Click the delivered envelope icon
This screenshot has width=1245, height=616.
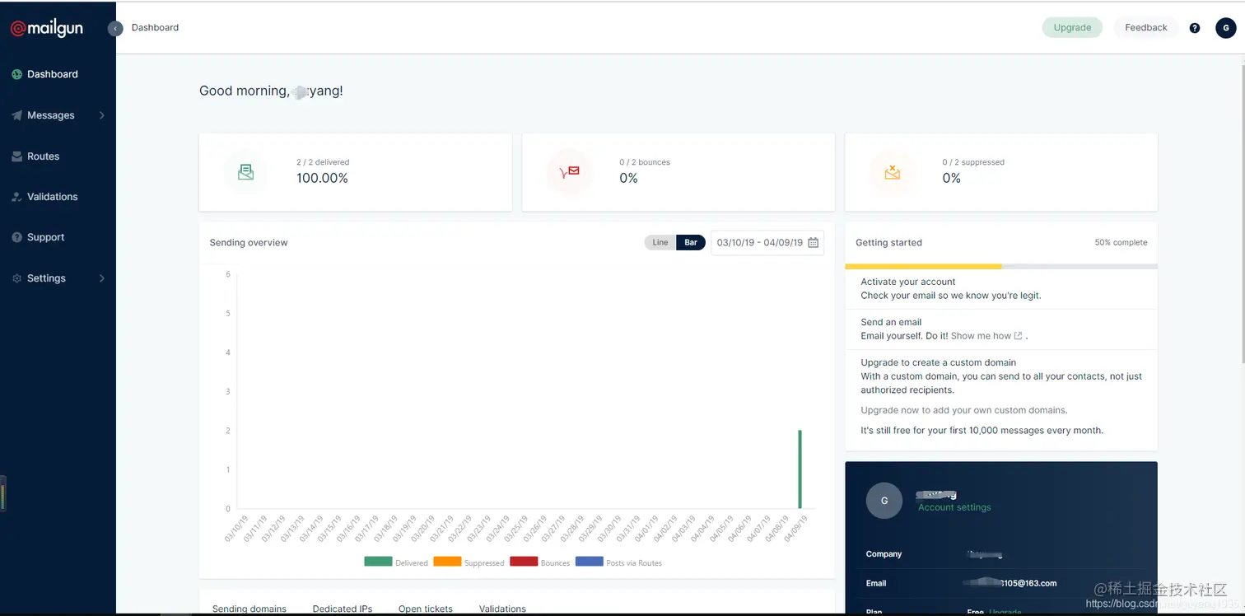245,172
